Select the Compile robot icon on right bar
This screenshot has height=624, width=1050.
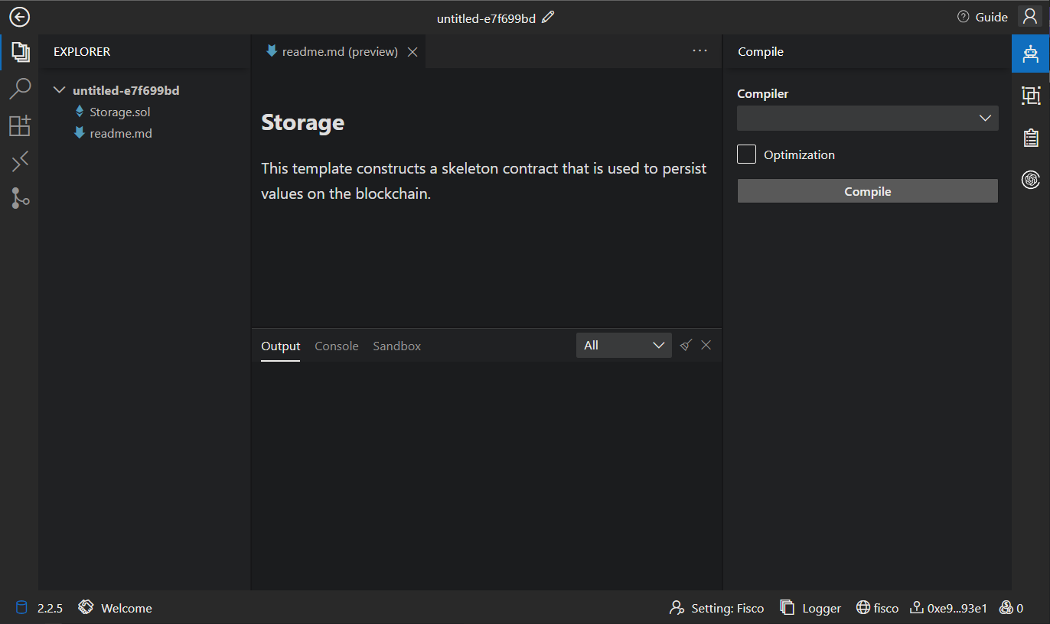tap(1030, 54)
